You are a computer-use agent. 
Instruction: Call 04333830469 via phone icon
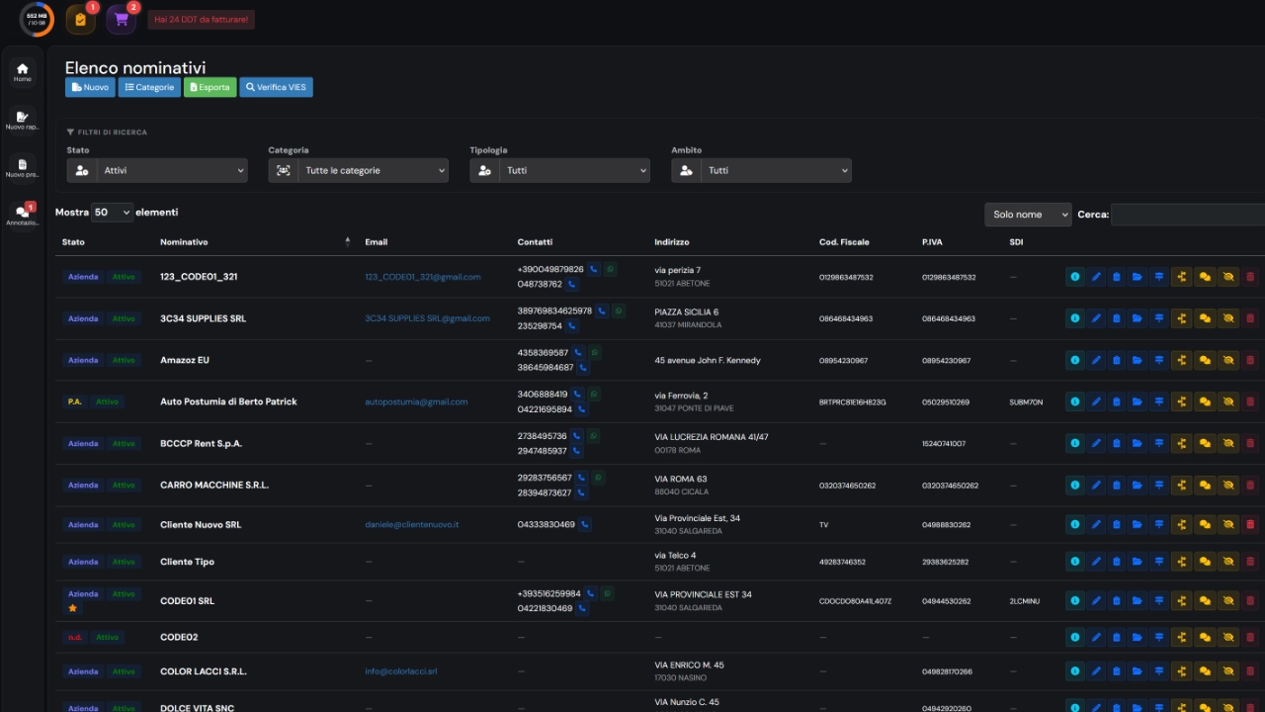(x=586, y=524)
